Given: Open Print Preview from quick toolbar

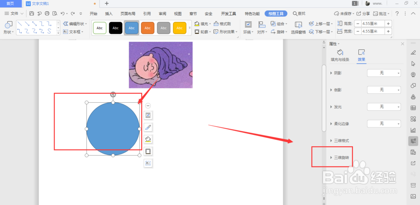Looking at the screenshot, I should point(55,13).
